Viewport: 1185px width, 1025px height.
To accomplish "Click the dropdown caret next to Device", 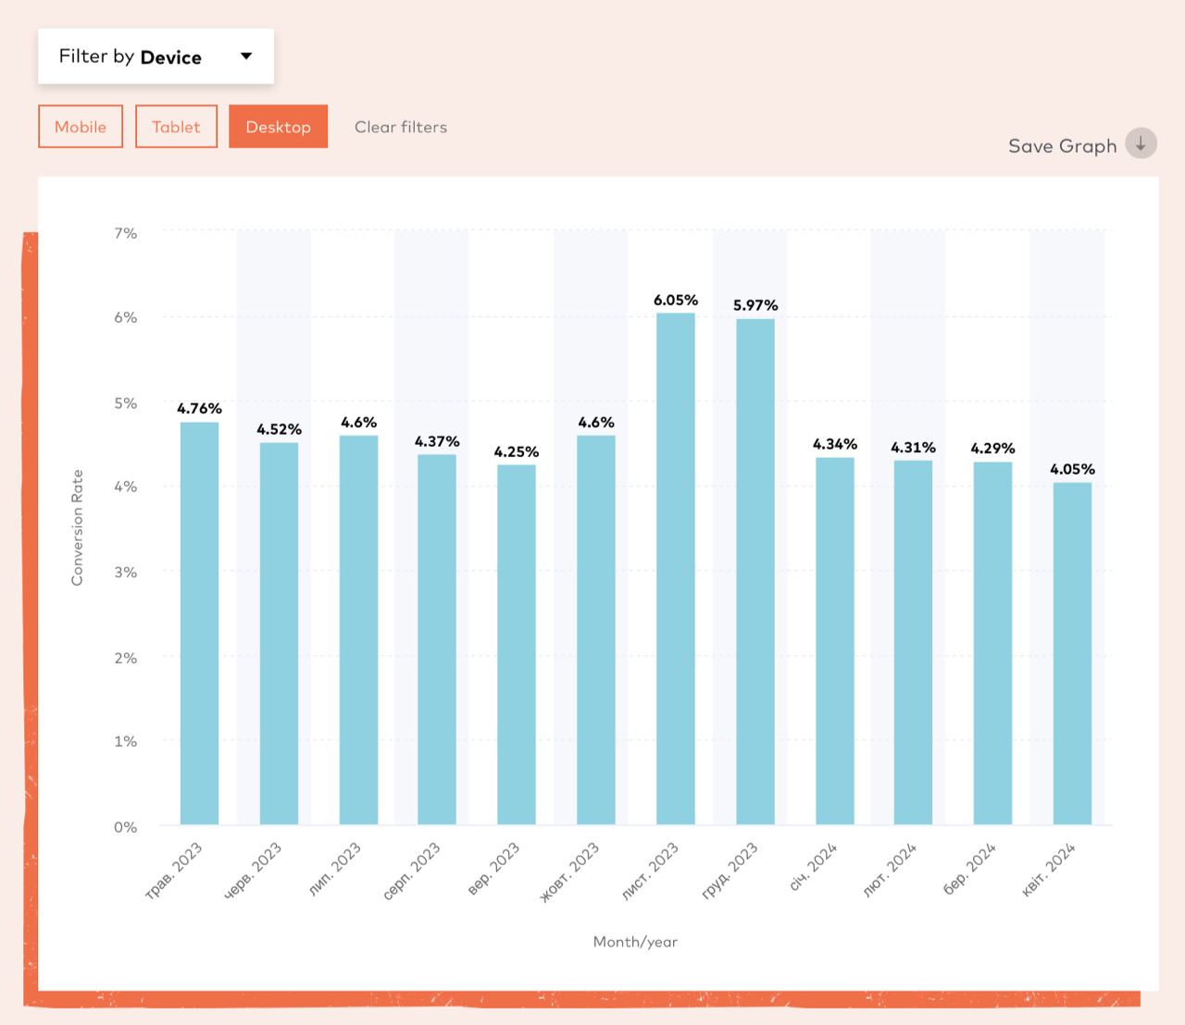I will [246, 56].
